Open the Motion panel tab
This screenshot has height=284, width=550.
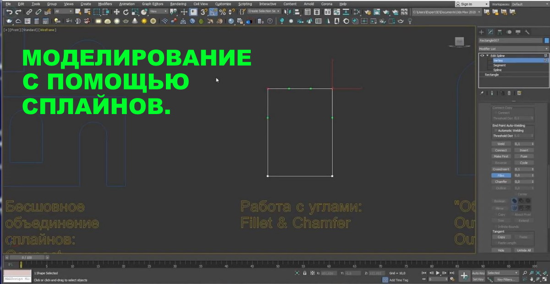(509, 32)
